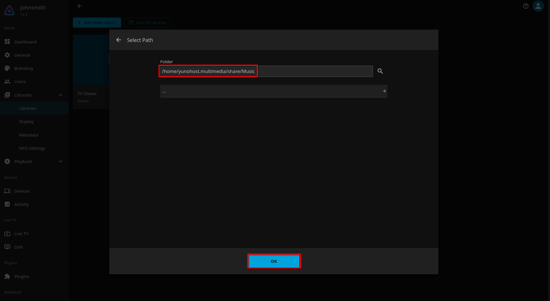Image resolution: width=550 pixels, height=301 pixels.
Task: Click the Add Media Library button
Action: tap(97, 22)
